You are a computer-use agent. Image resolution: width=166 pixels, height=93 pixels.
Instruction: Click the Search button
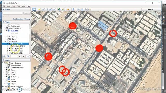(x=27, y=13)
